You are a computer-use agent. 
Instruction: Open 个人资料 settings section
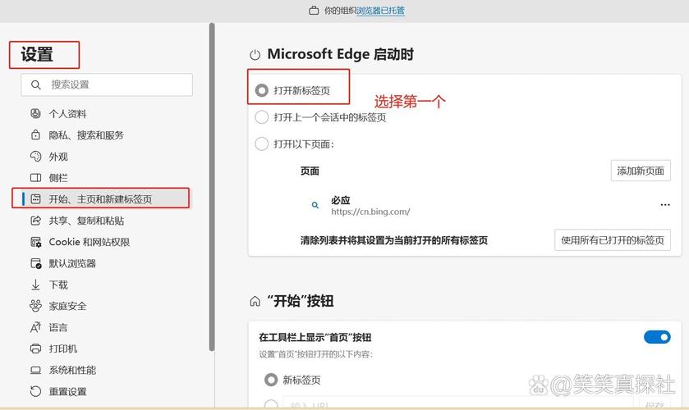(67, 114)
